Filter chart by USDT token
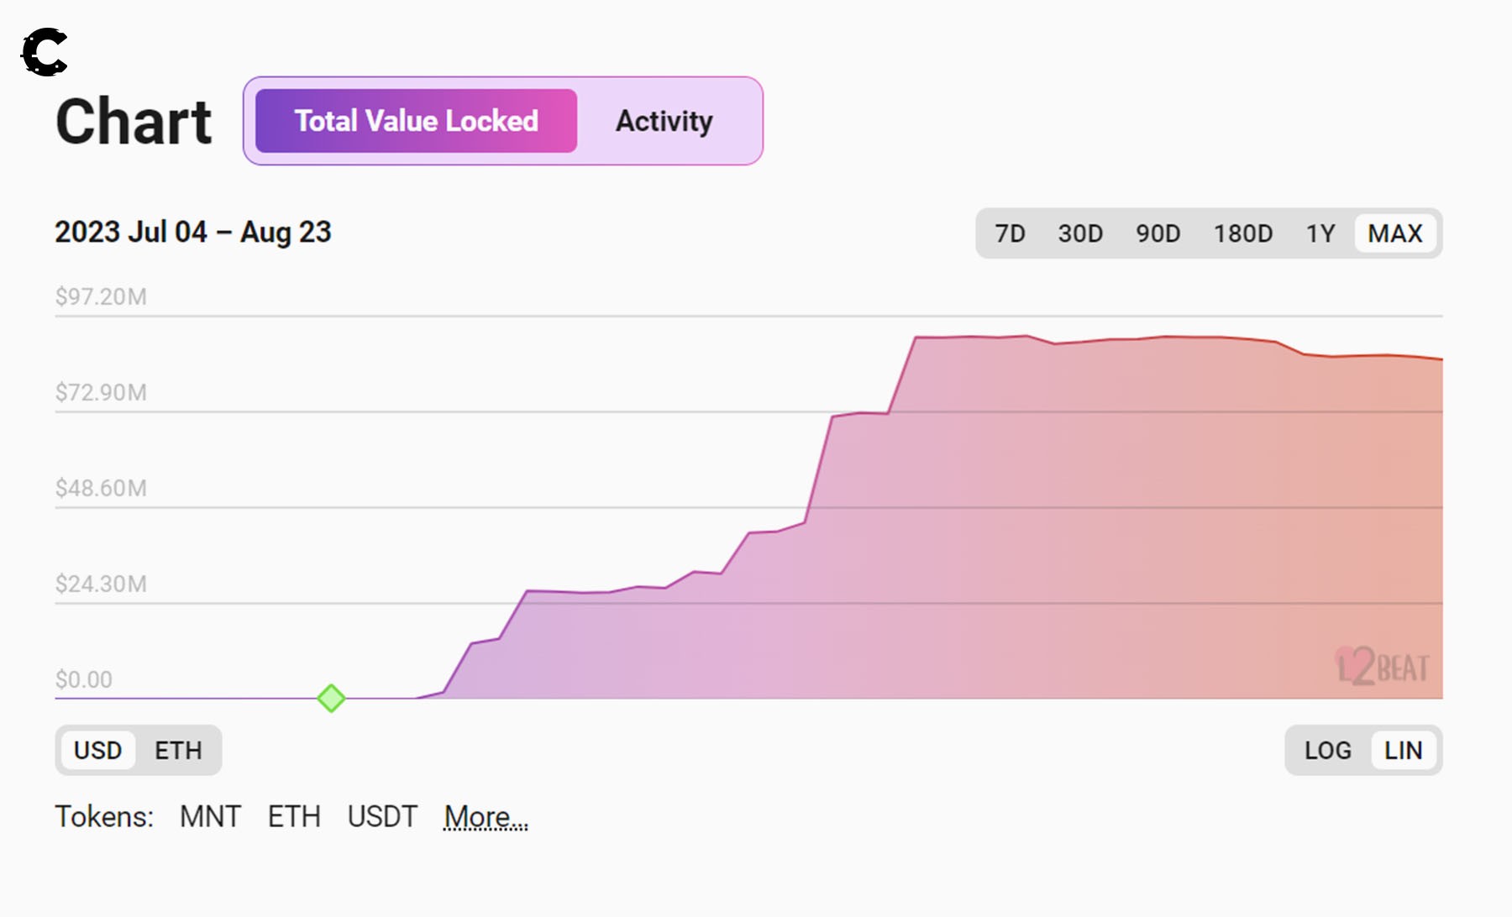Image resolution: width=1512 pixels, height=917 pixels. (x=382, y=816)
